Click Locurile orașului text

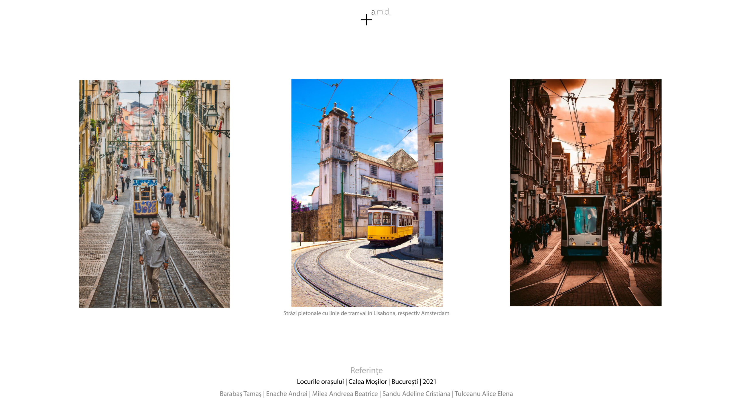pos(320,382)
